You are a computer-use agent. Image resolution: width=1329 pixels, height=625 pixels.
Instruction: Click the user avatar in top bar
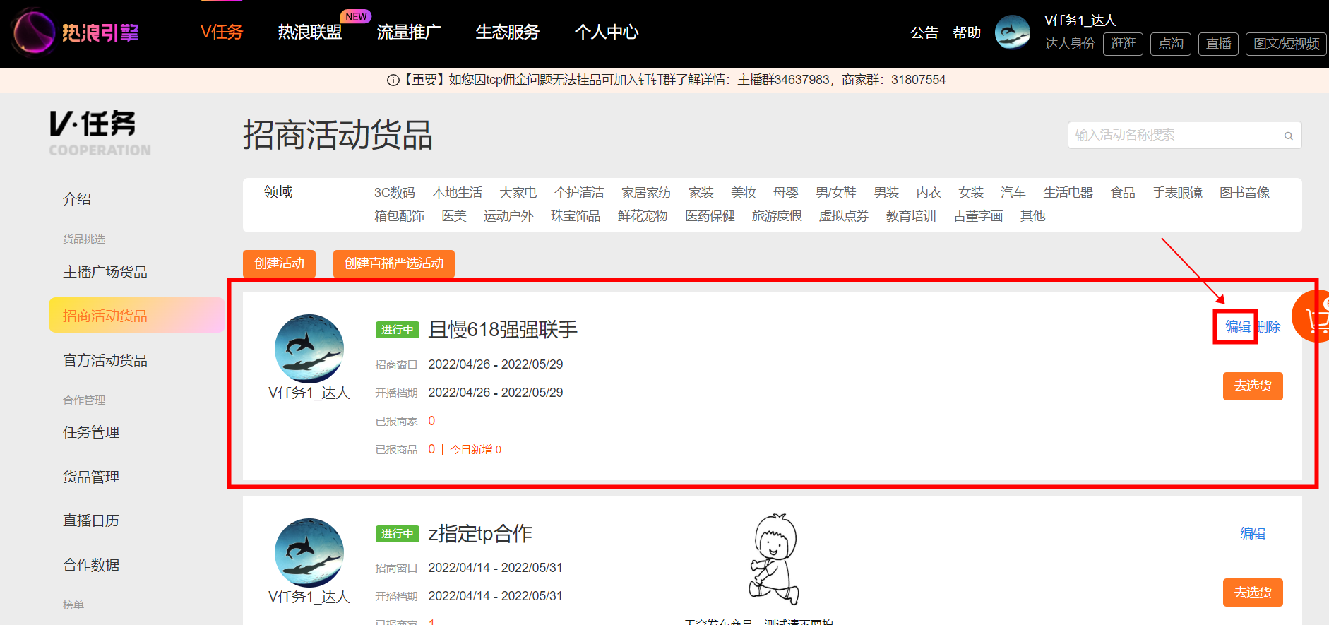(1013, 32)
